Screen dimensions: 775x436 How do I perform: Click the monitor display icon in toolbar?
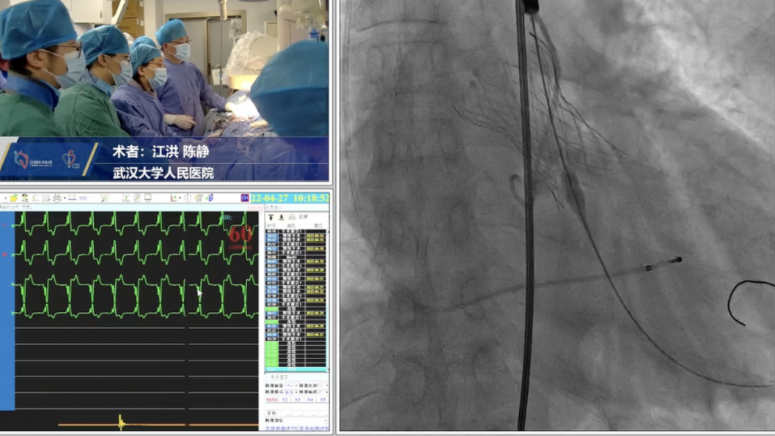click(148, 198)
